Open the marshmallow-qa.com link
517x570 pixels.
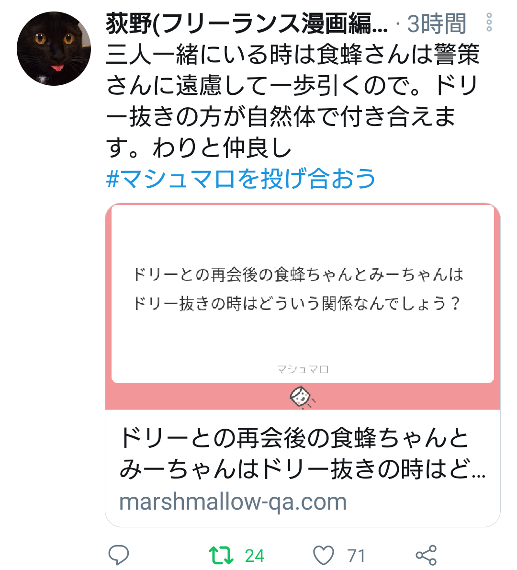pyautogui.click(x=233, y=502)
